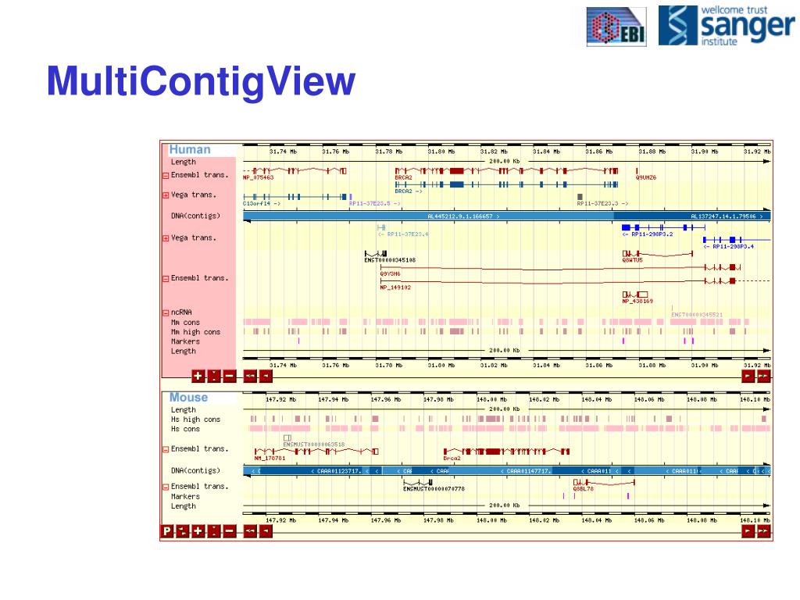Expand Human Vega trans. track below DNA(contigs)

tap(166, 238)
